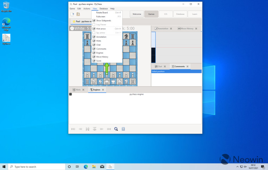Uncheck the Score panel option
The image size is (268, 170).
click(94, 61)
